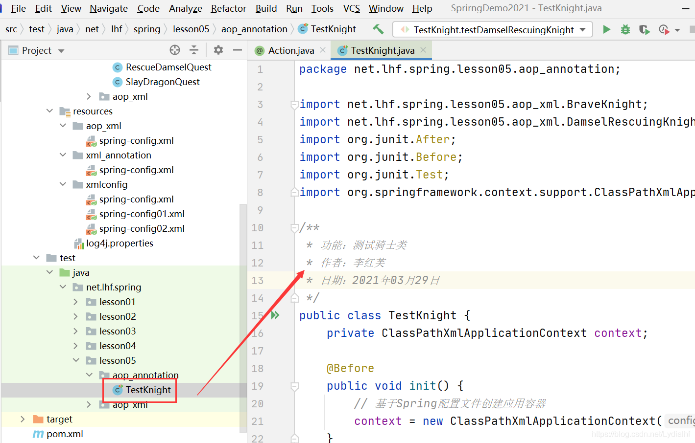This screenshot has width=695, height=443.
Task: Click the Project tree vertical scrollbar
Action: (x=243, y=318)
